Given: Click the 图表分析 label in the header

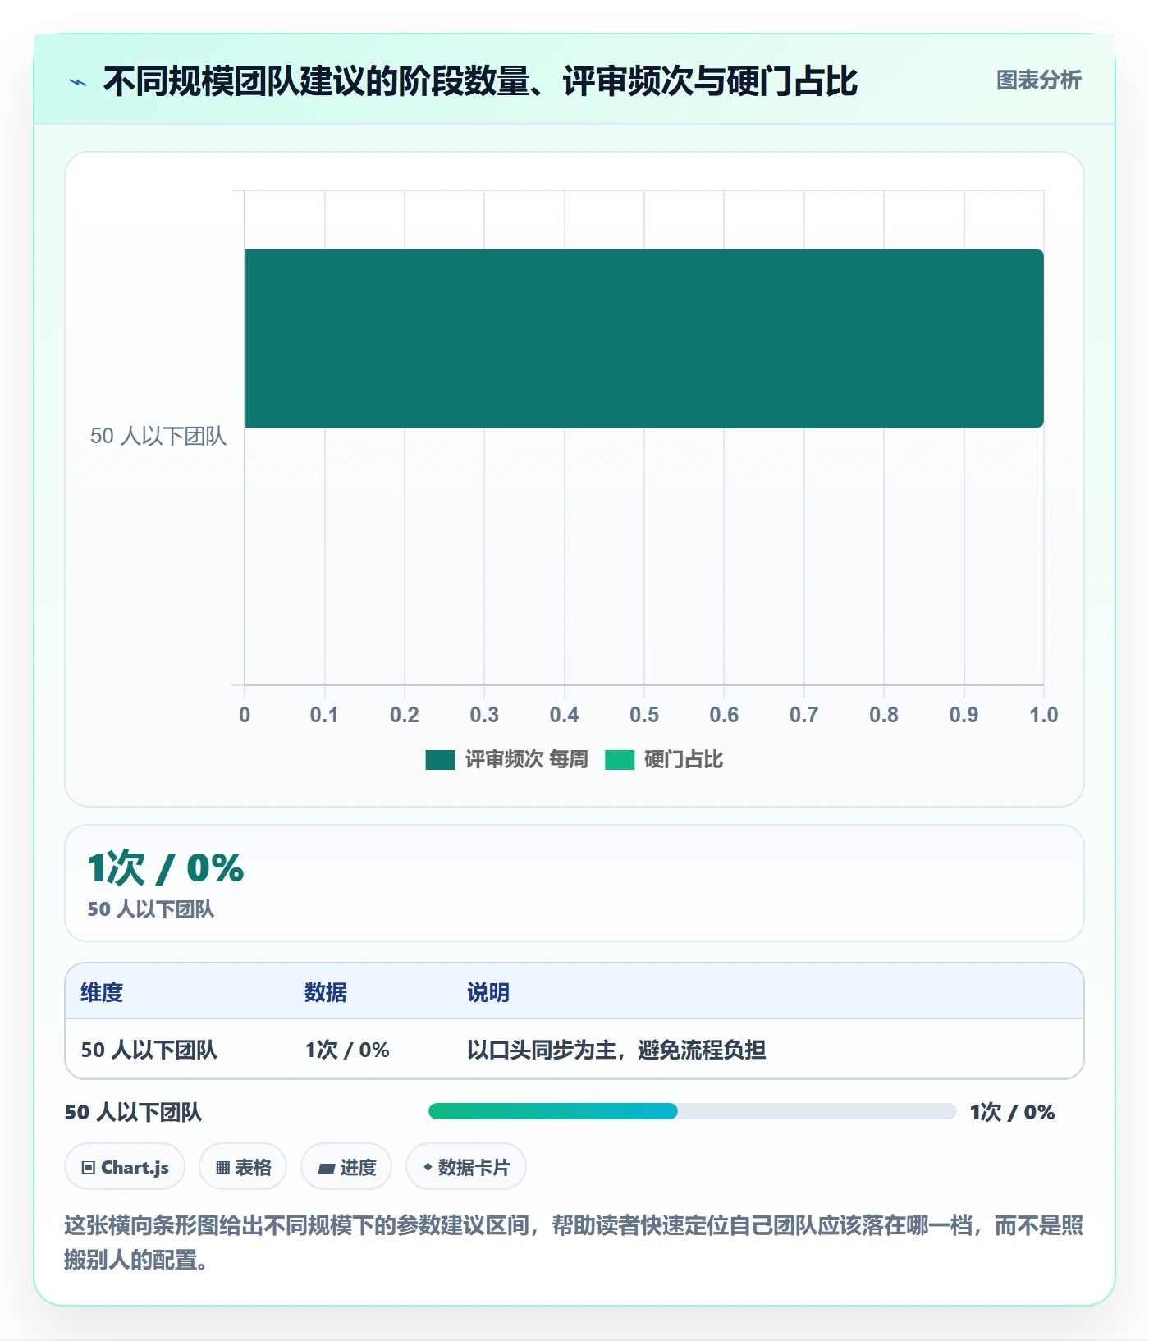Looking at the screenshot, I should click(1038, 80).
